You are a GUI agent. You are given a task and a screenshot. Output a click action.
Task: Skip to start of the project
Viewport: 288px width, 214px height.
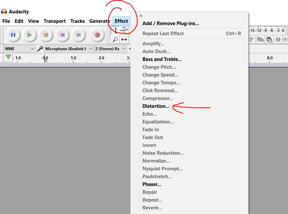point(62,35)
